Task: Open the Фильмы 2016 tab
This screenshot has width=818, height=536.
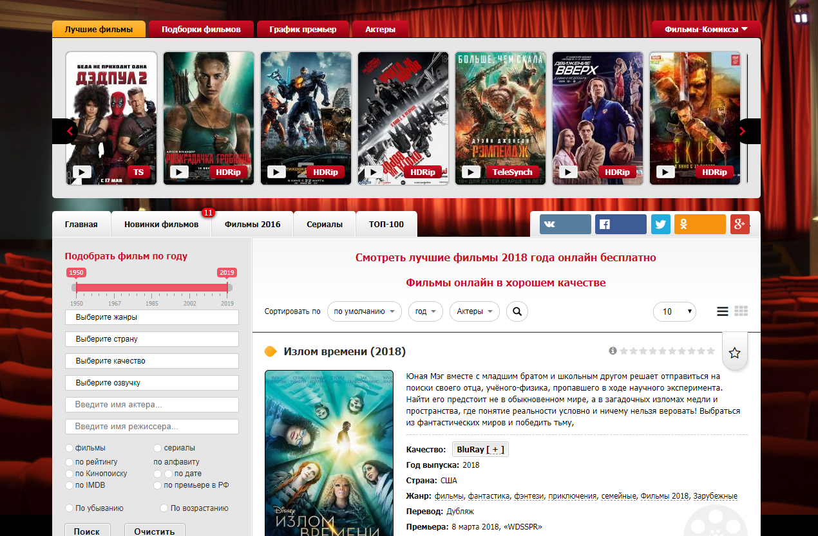Action: coord(252,225)
